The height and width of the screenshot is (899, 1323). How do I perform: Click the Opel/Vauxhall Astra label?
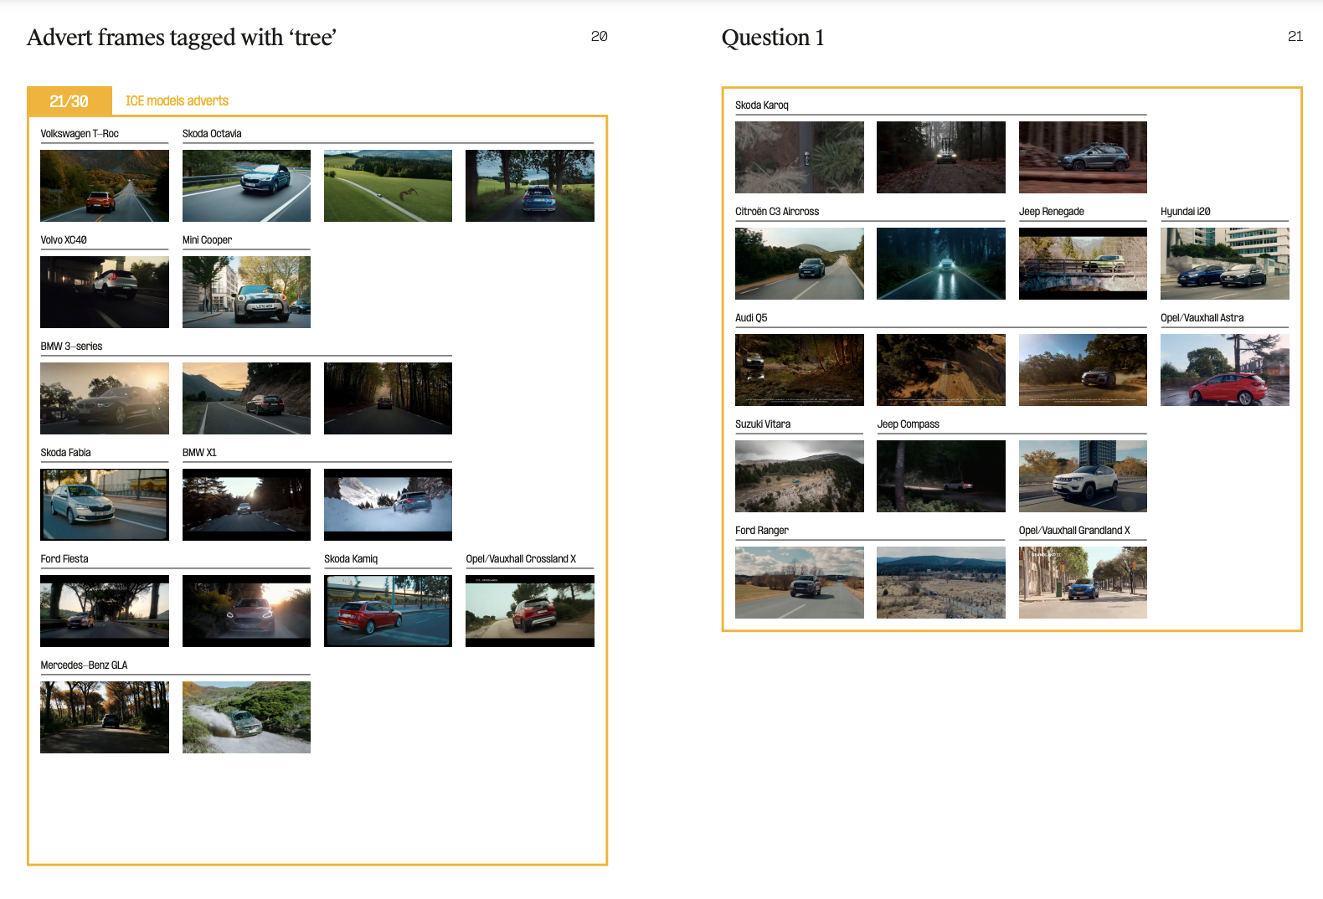[x=1202, y=318]
